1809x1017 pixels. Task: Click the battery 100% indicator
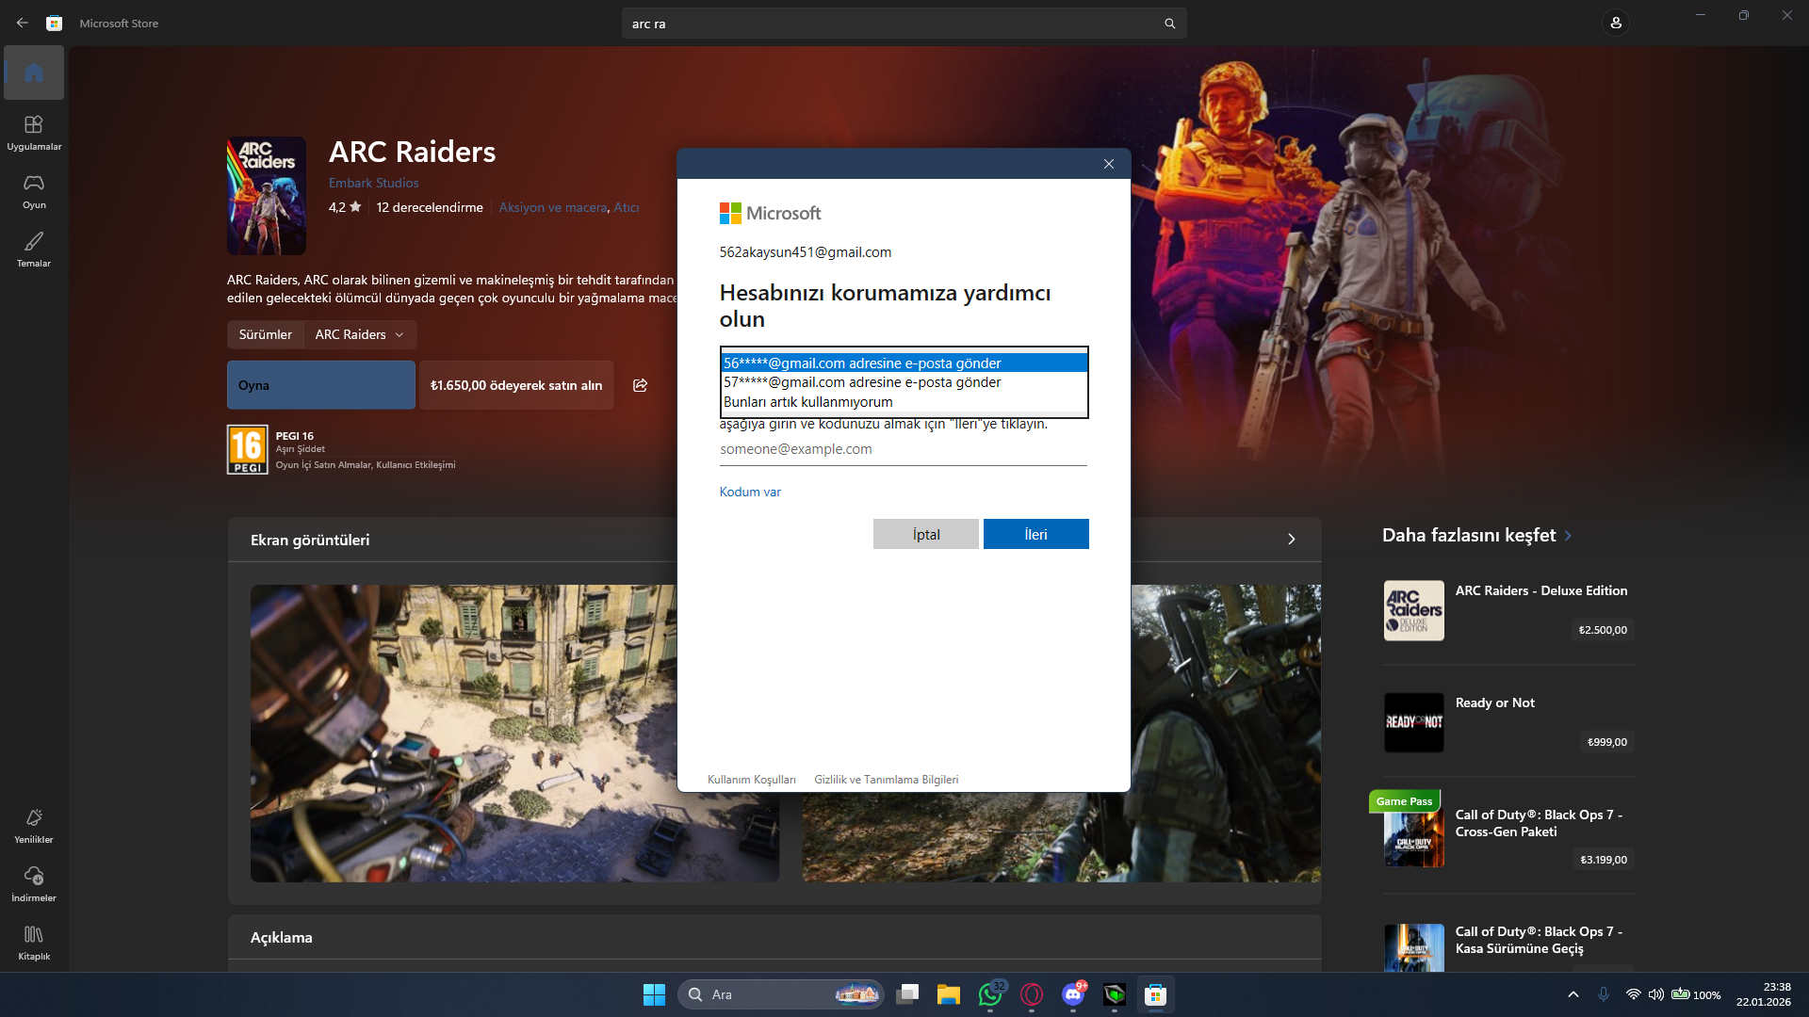point(1696,994)
